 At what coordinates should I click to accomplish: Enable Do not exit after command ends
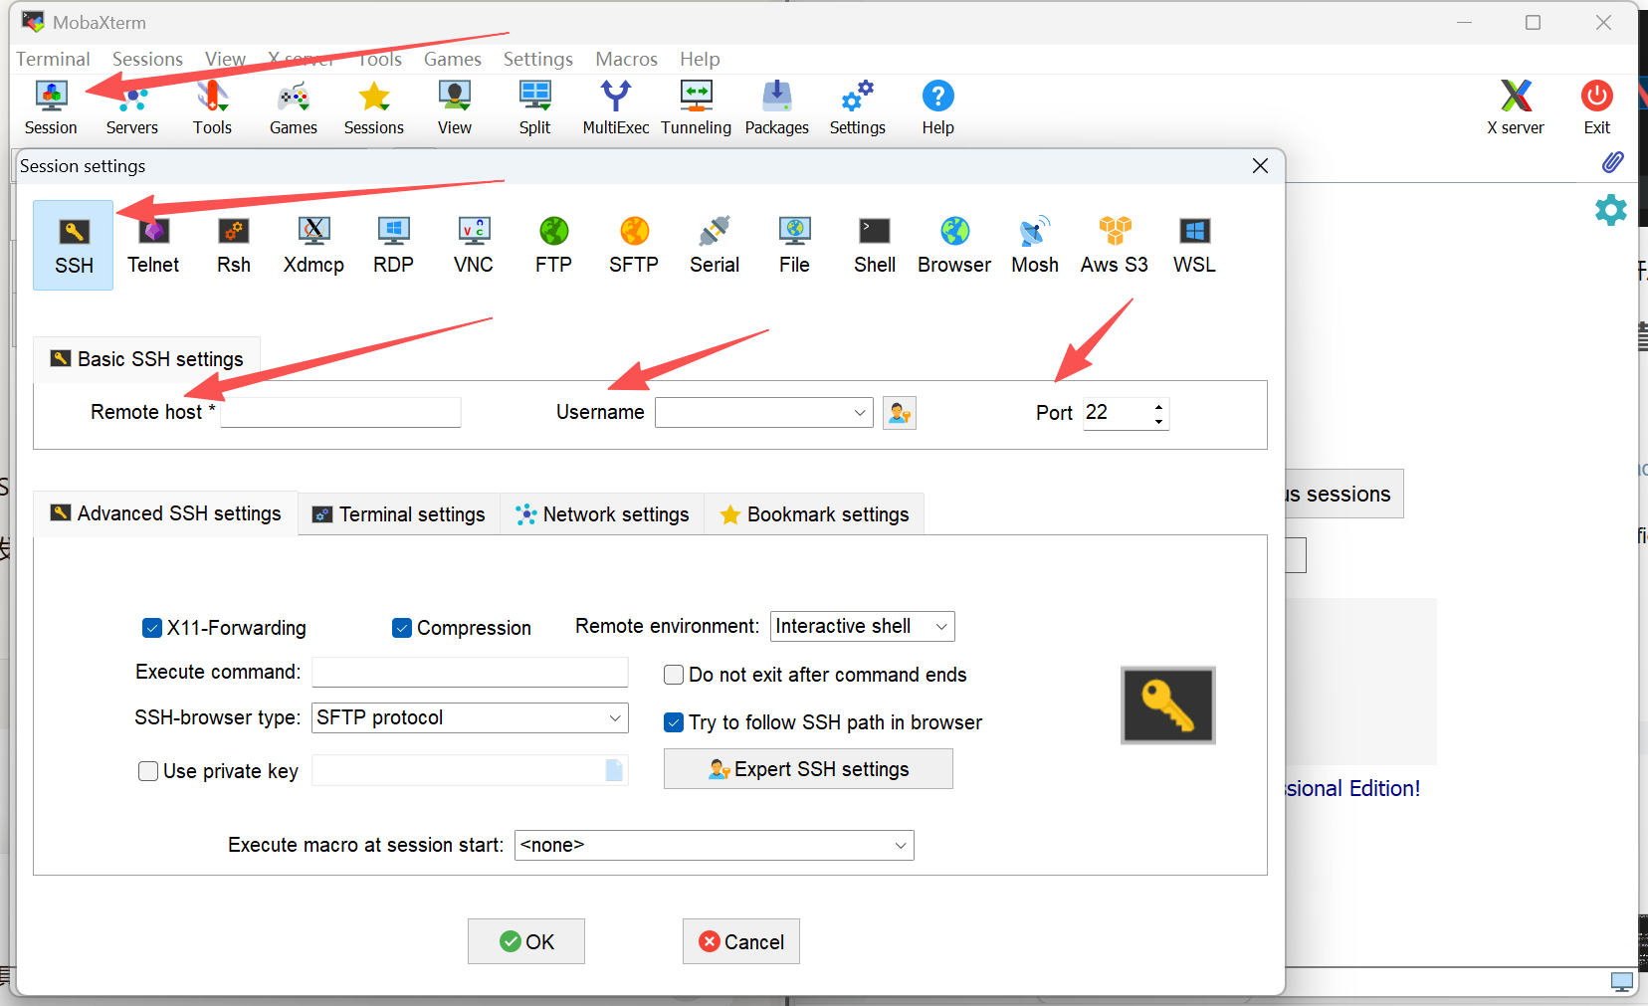click(x=674, y=675)
